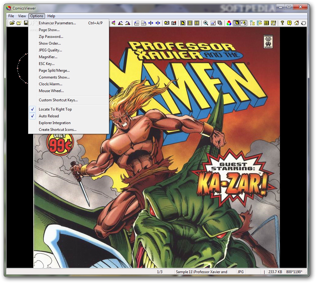316x283 pixels.
Task: Click the film strip thumbnails icon
Action: pyautogui.click(x=266, y=23)
